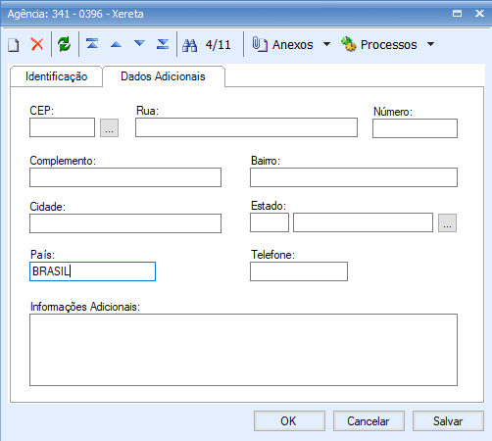Click the Anexos paperclip icon

tap(260, 44)
